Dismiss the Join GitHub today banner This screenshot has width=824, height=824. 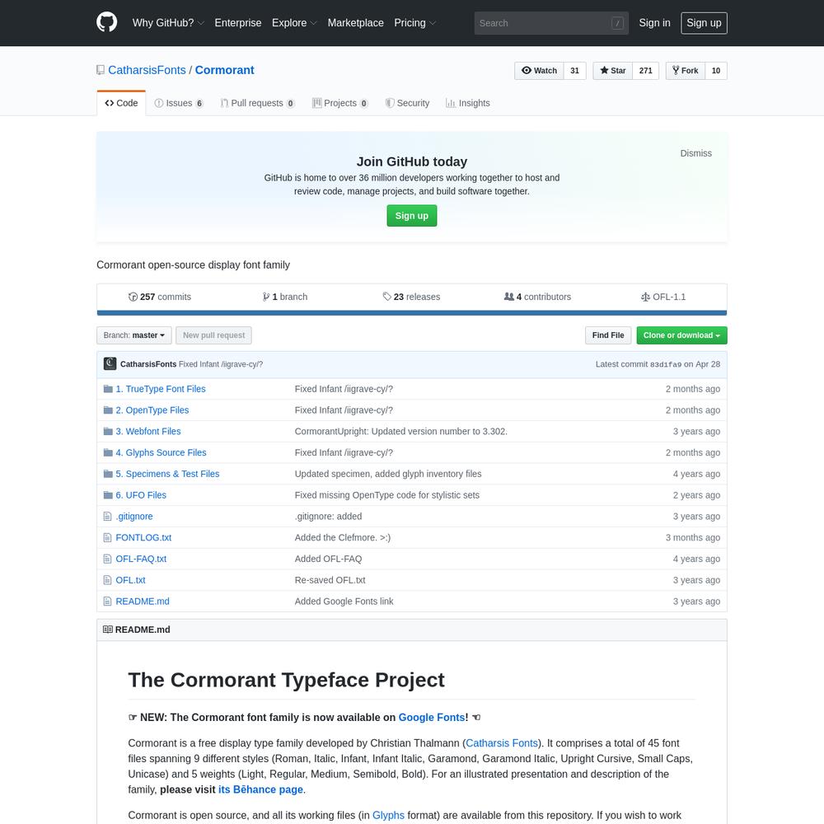[695, 153]
